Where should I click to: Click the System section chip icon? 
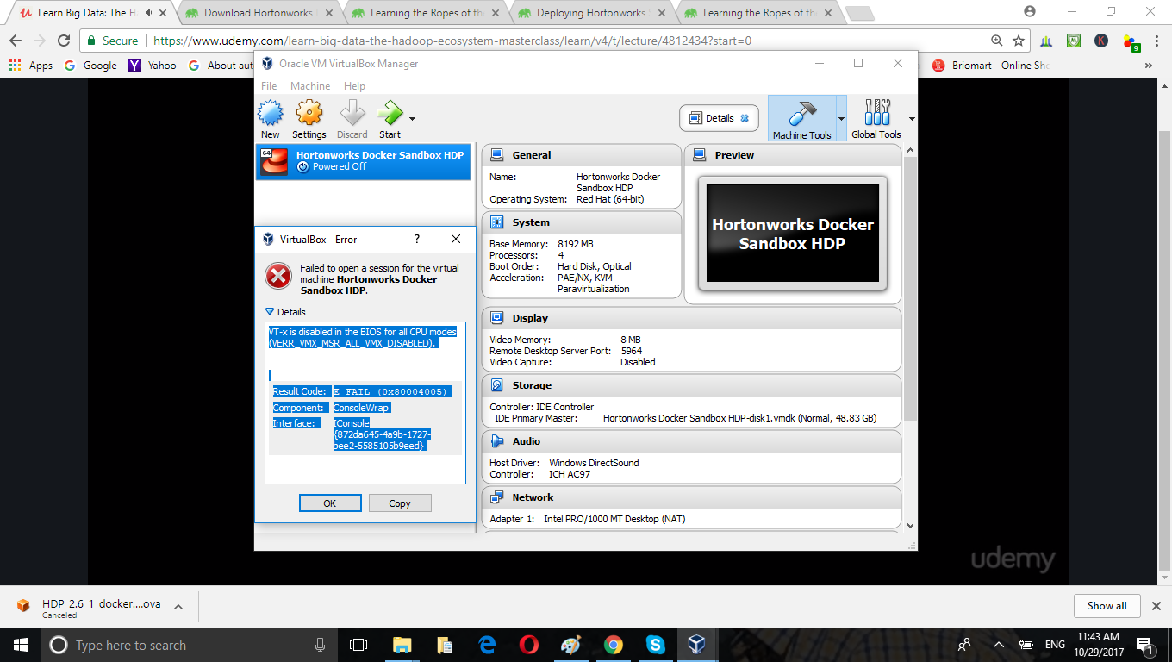click(497, 222)
